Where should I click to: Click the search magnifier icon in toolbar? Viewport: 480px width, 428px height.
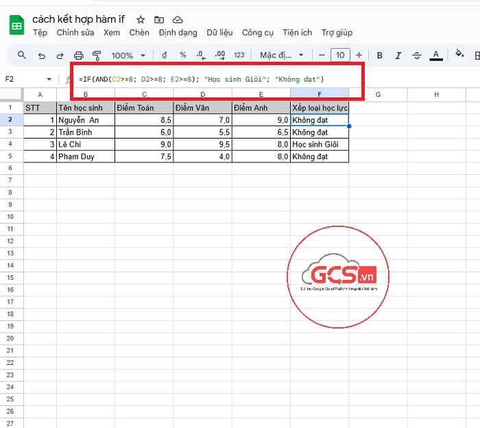(x=22, y=55)
